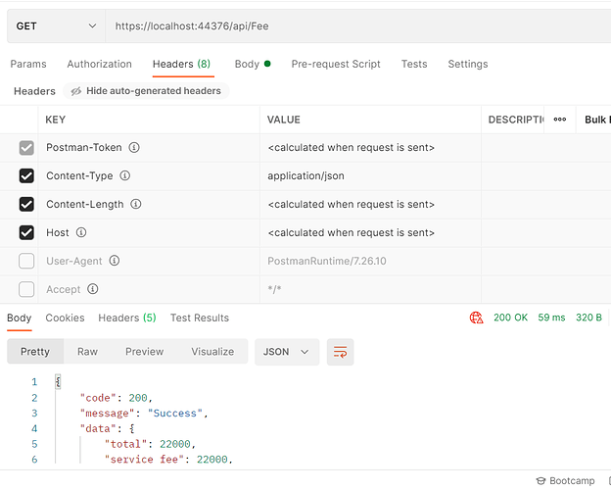Show info icon for User-Agent header

tap(115, 261)
